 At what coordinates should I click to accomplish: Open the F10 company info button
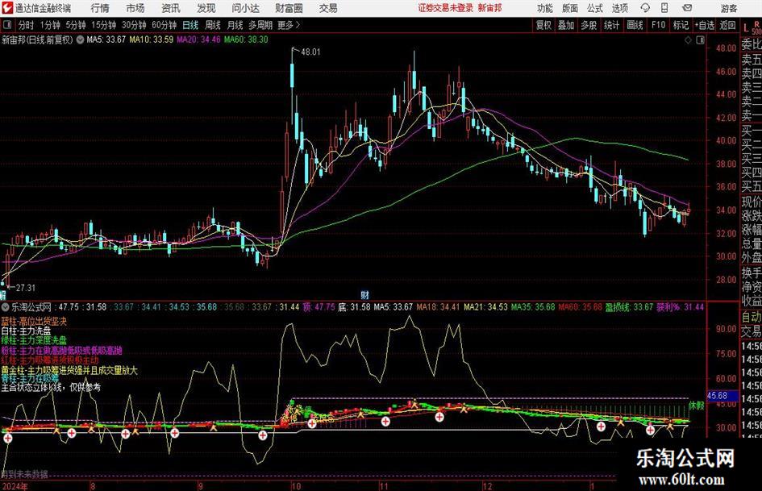click(x=658, y=25)
